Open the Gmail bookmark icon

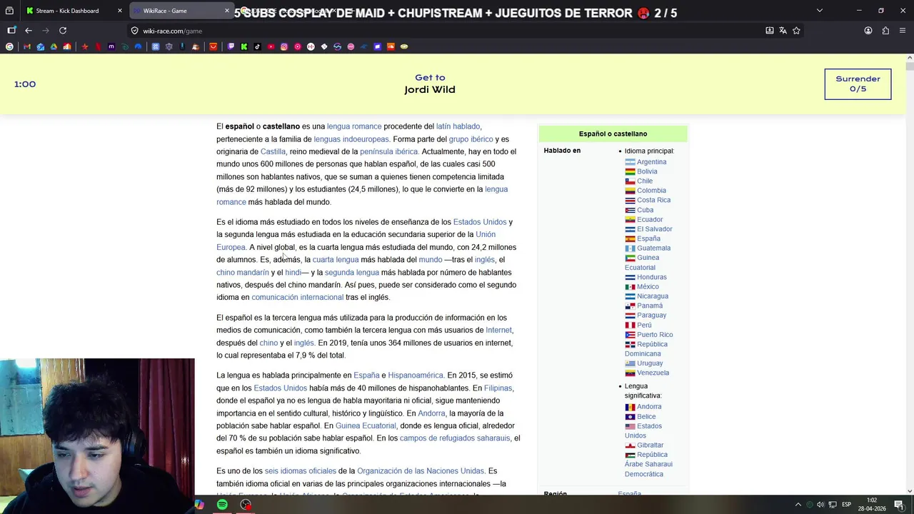pyautogui.click(x=26, y=46)
